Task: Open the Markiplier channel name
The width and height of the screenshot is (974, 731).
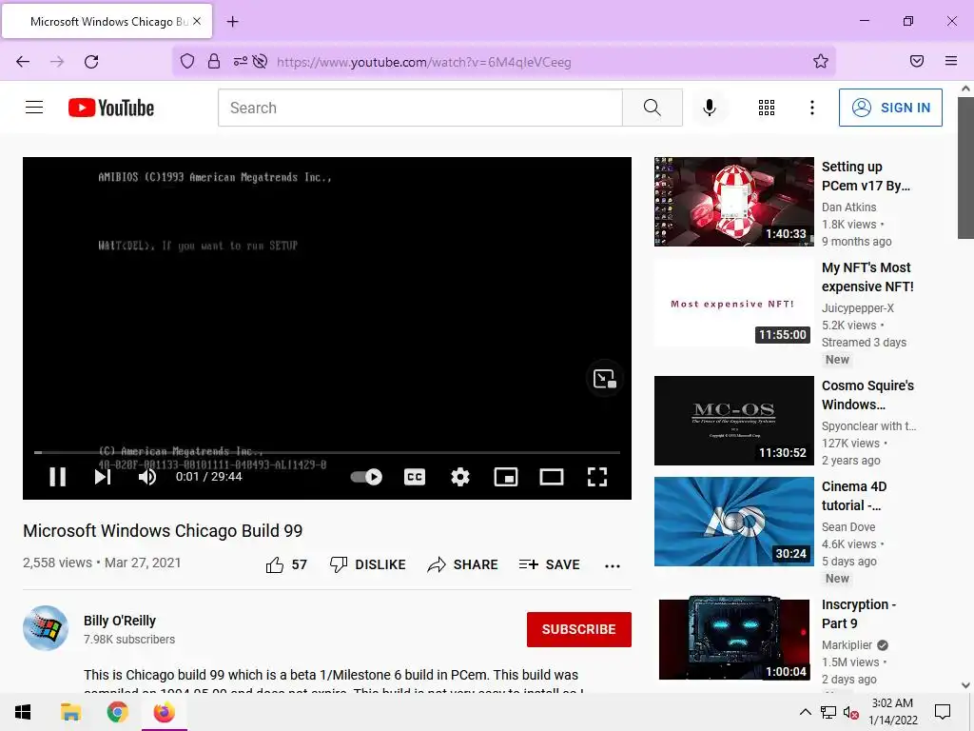Action: [x=847, y=644]
